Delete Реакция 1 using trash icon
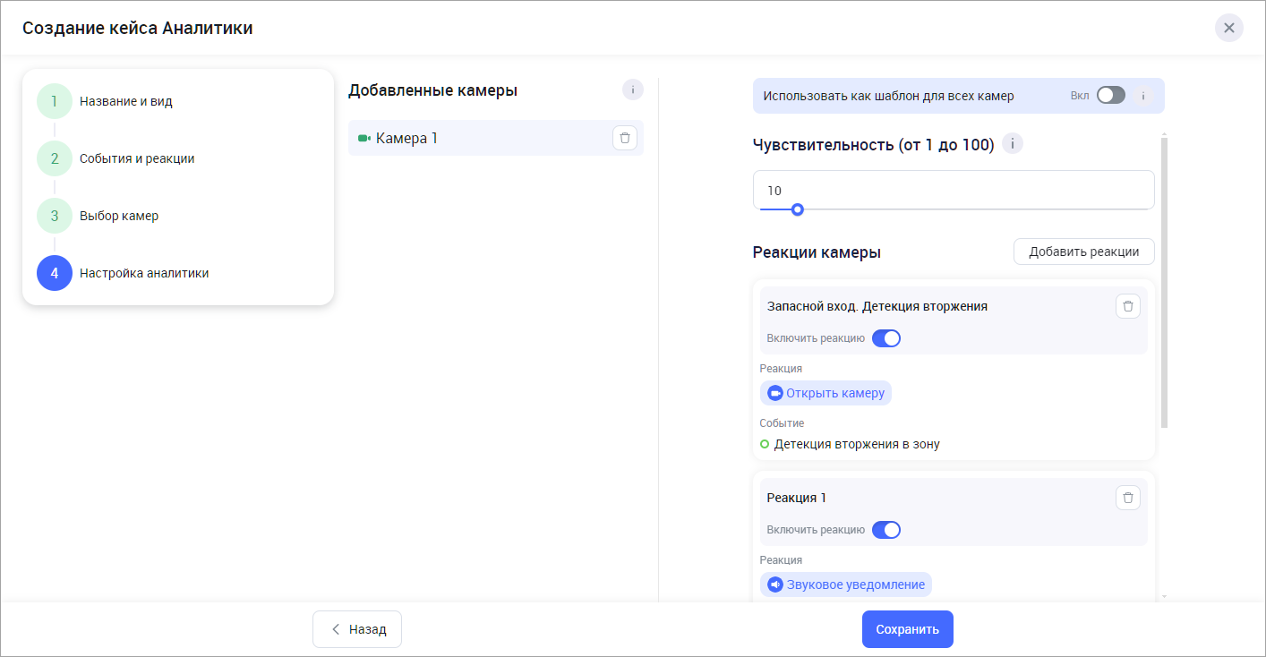Image resolution: width=1266 pixels, height=657 pixels. point(1127,498)
